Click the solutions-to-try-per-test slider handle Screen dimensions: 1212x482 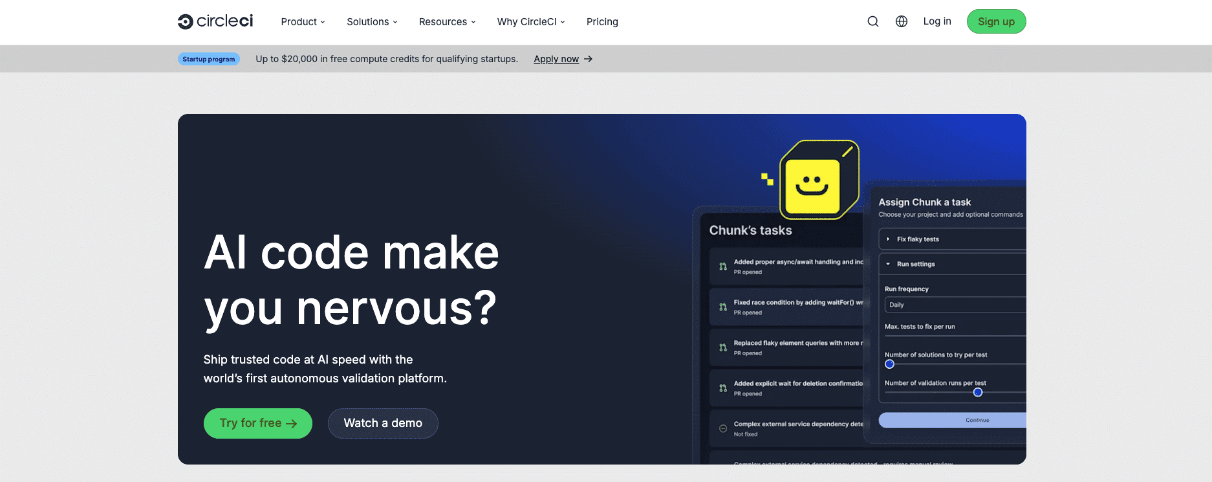(889, 364)
